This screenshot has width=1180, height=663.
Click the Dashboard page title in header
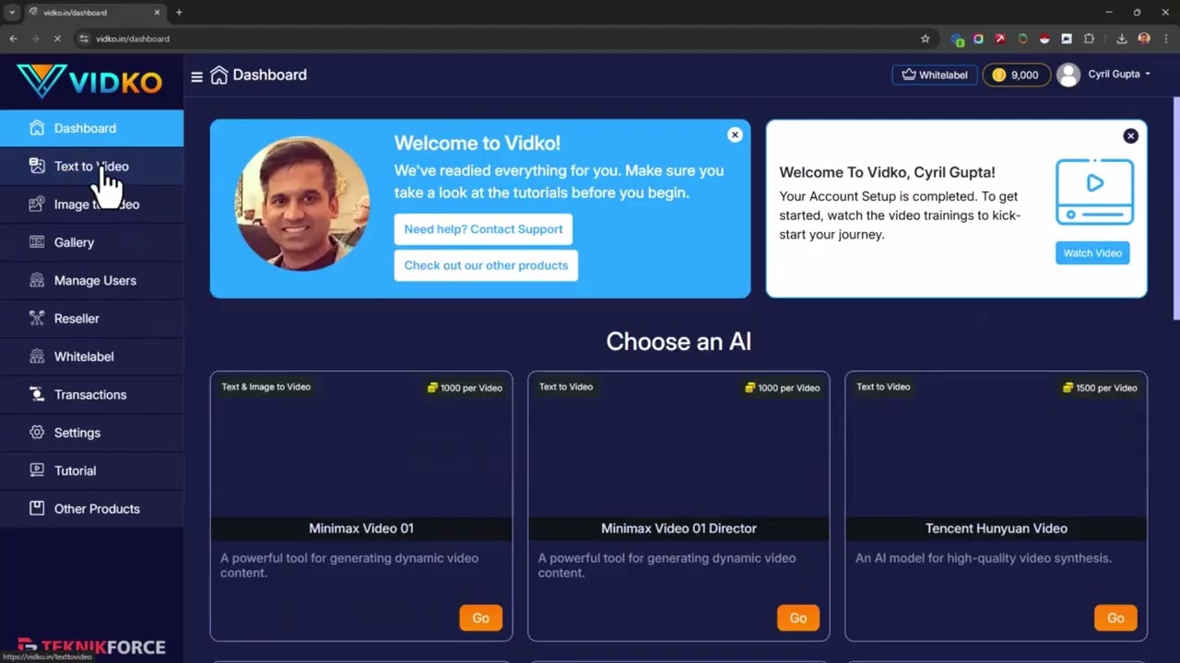[x=269, y=75]
